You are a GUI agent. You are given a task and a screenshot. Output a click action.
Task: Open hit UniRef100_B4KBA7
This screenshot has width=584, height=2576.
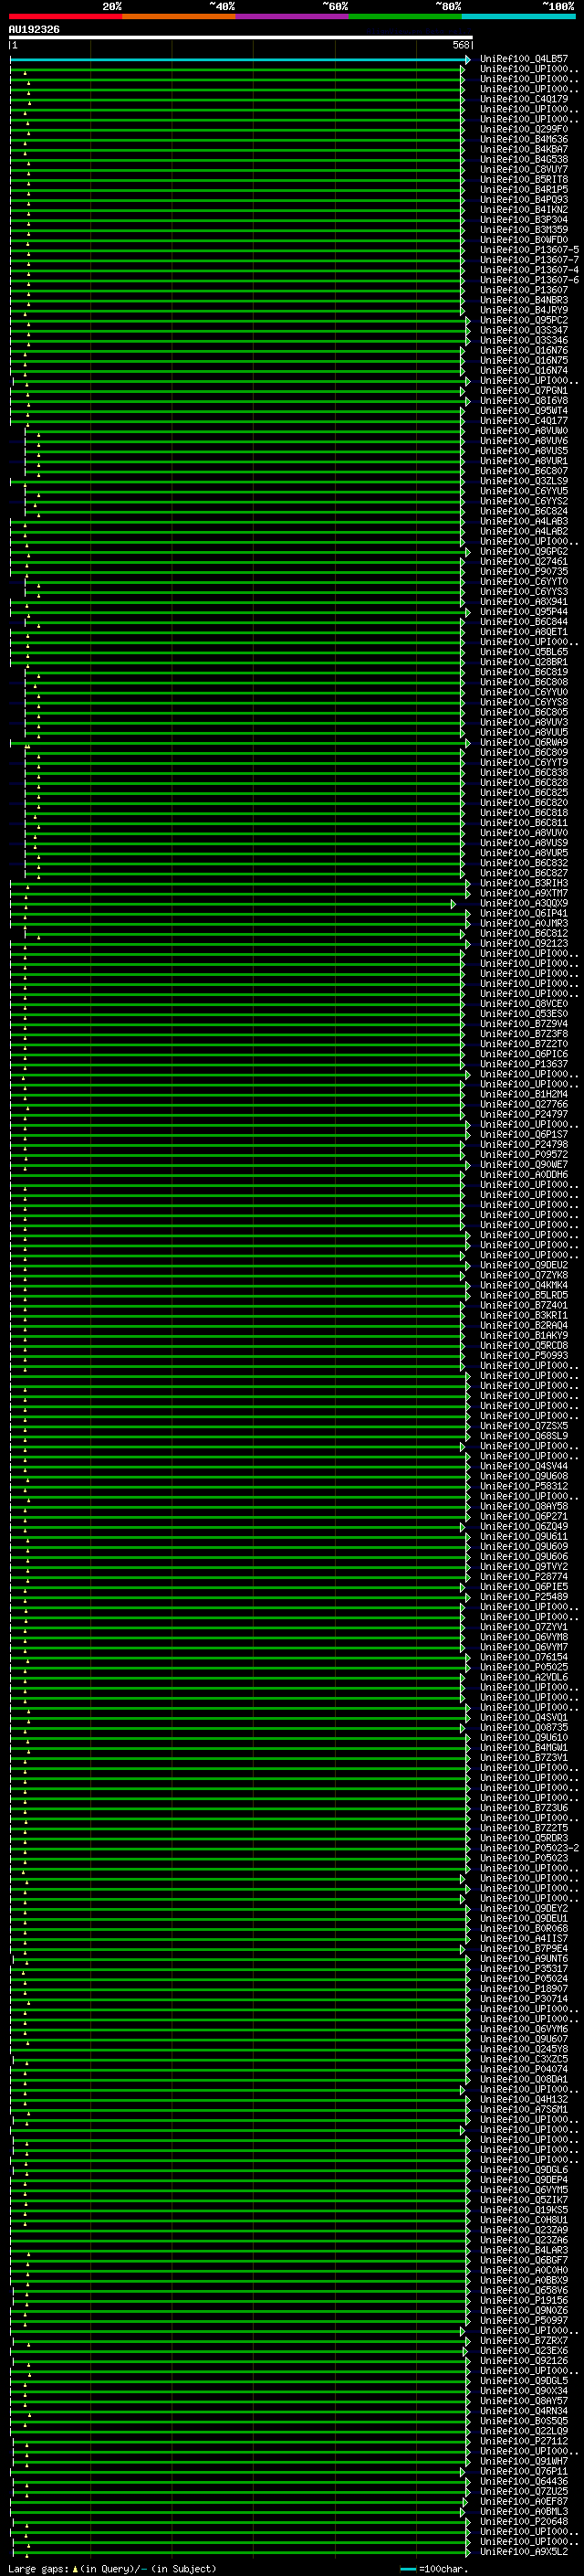pos(524,150)
